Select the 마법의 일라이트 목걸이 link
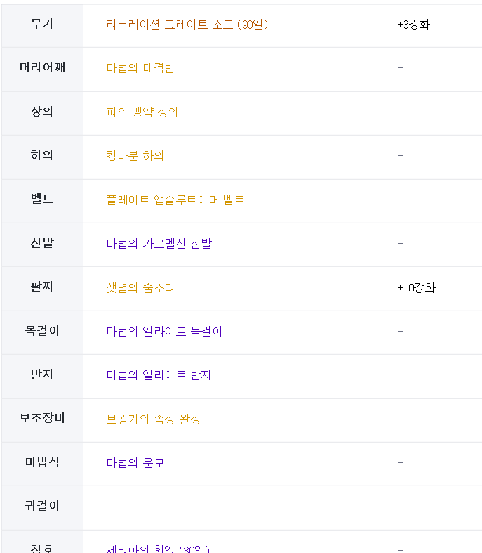 click(164, 332)
